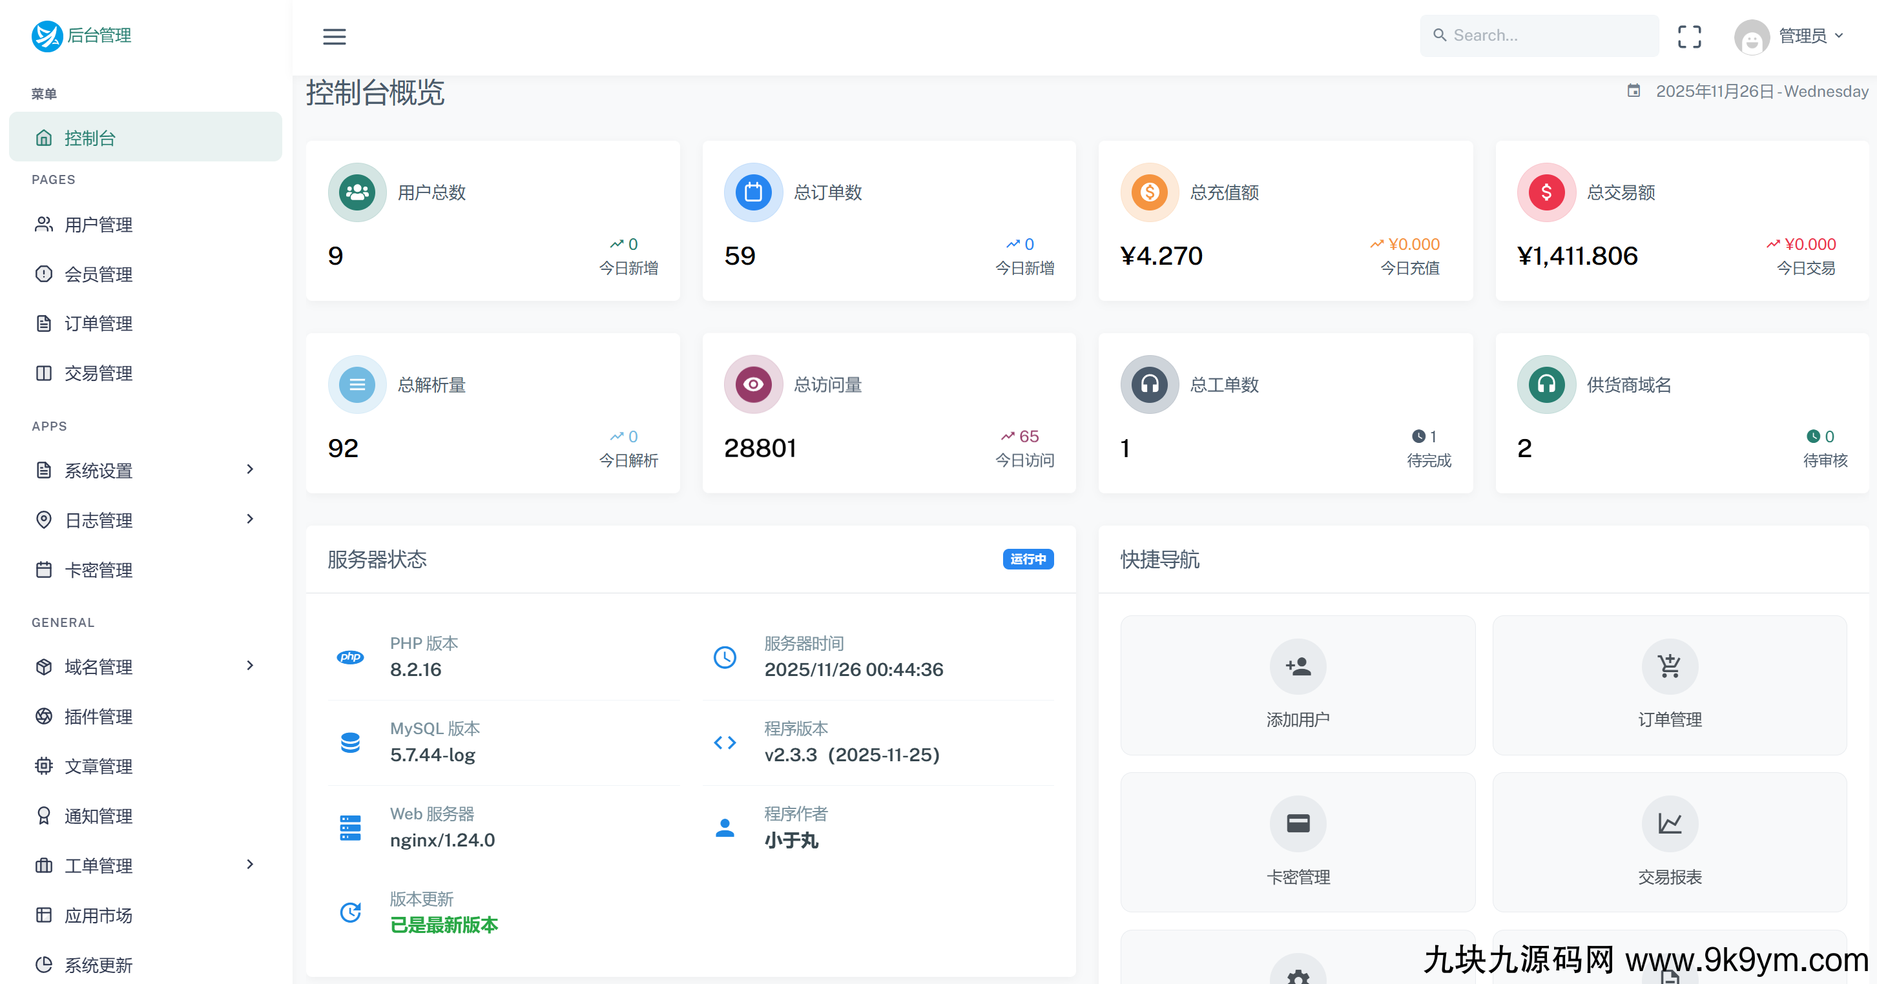1877x984 pixels.
Task: Open 交易管理 via its sidebar icon
Action: click(x=44, y=373)
